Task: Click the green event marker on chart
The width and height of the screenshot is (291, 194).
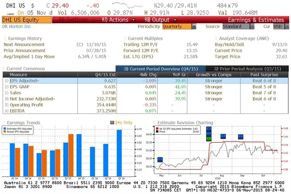Action: (209, 138)
